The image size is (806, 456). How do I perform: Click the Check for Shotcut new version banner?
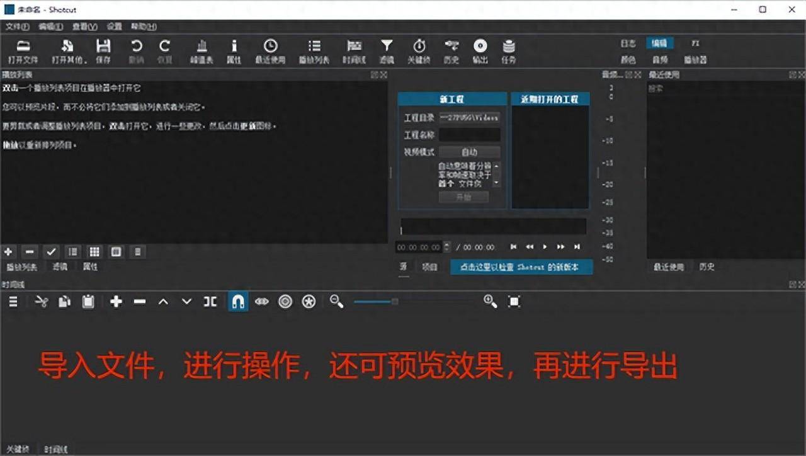point(521,267)
